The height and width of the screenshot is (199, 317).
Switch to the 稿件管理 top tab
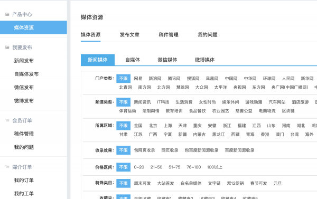point(169,35)
